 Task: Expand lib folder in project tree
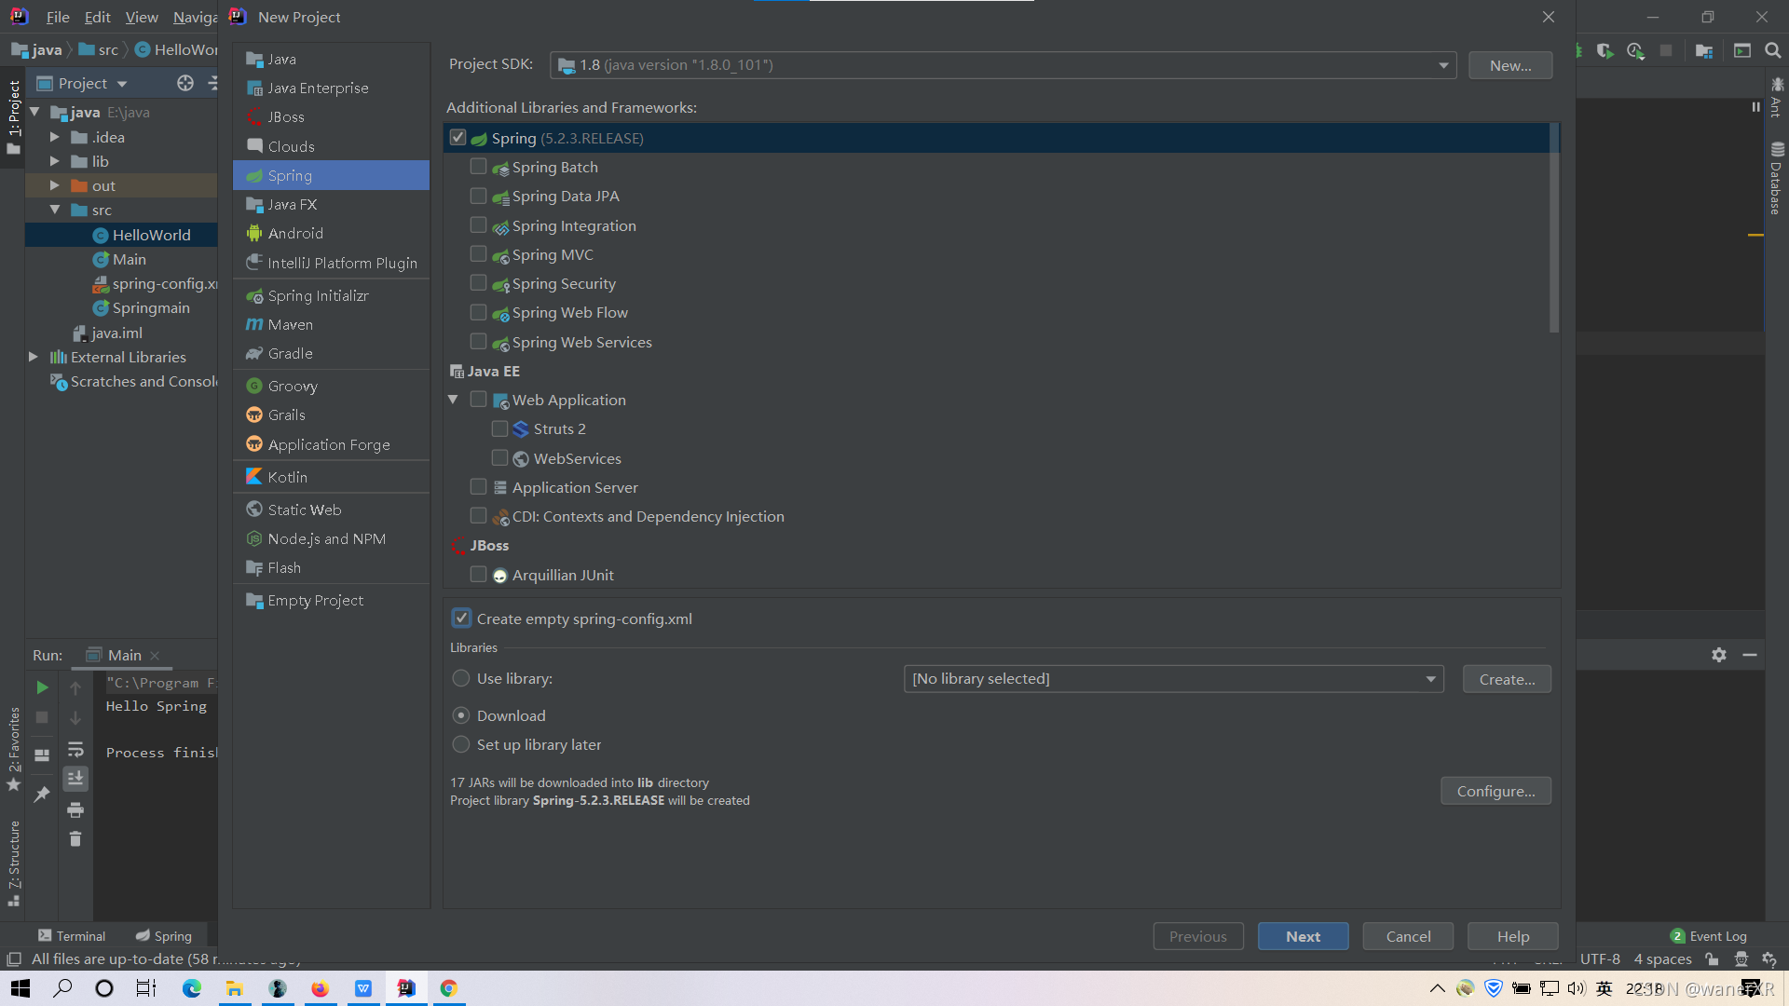(x=55, y=161)
